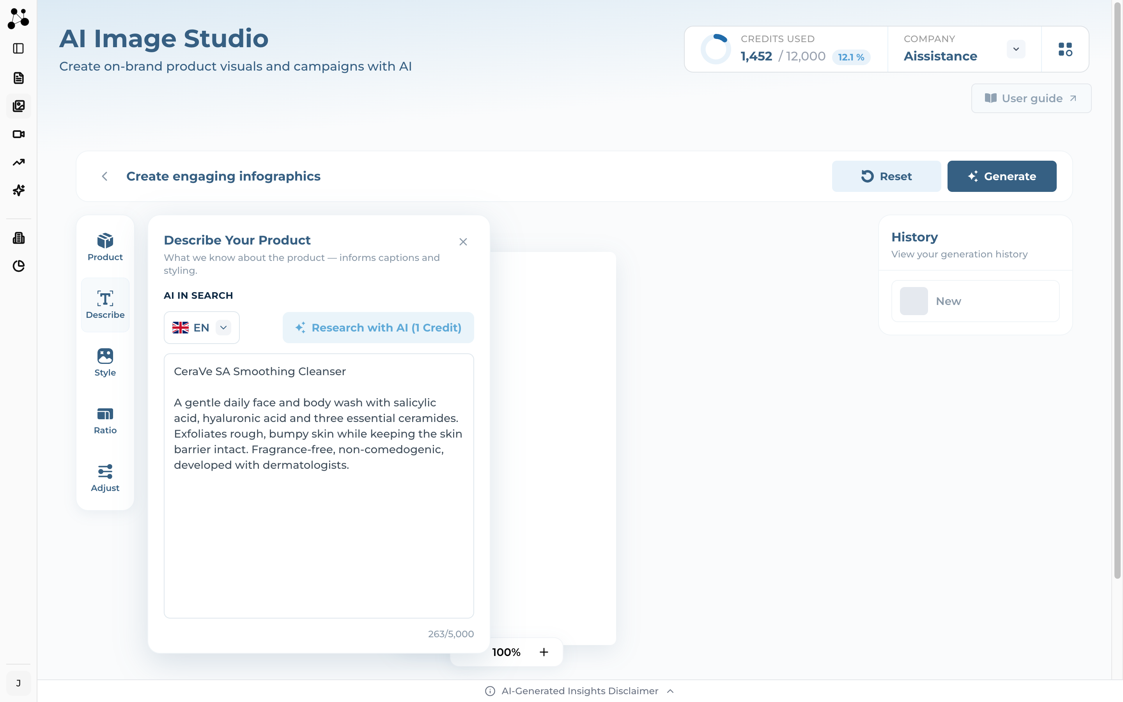Open the documents icon in sidebar
1123x702 pixels.
(x=19, y=78)
